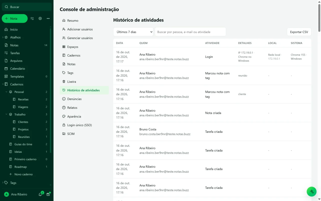Click the Calendário calendar icon

click(x=6, y=69)
